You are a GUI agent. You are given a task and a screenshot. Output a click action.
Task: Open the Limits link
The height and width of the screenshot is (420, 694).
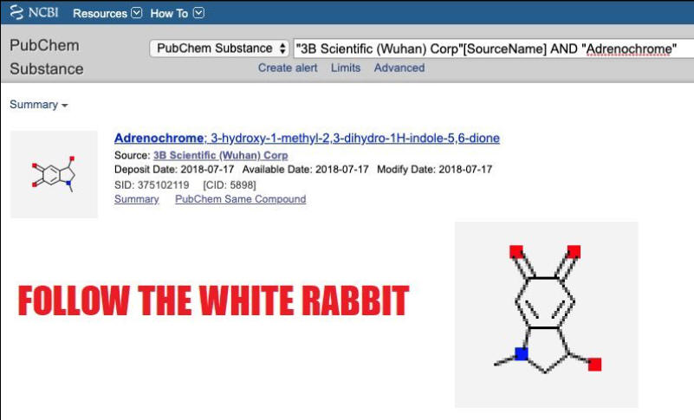click(x=346, y=68)
